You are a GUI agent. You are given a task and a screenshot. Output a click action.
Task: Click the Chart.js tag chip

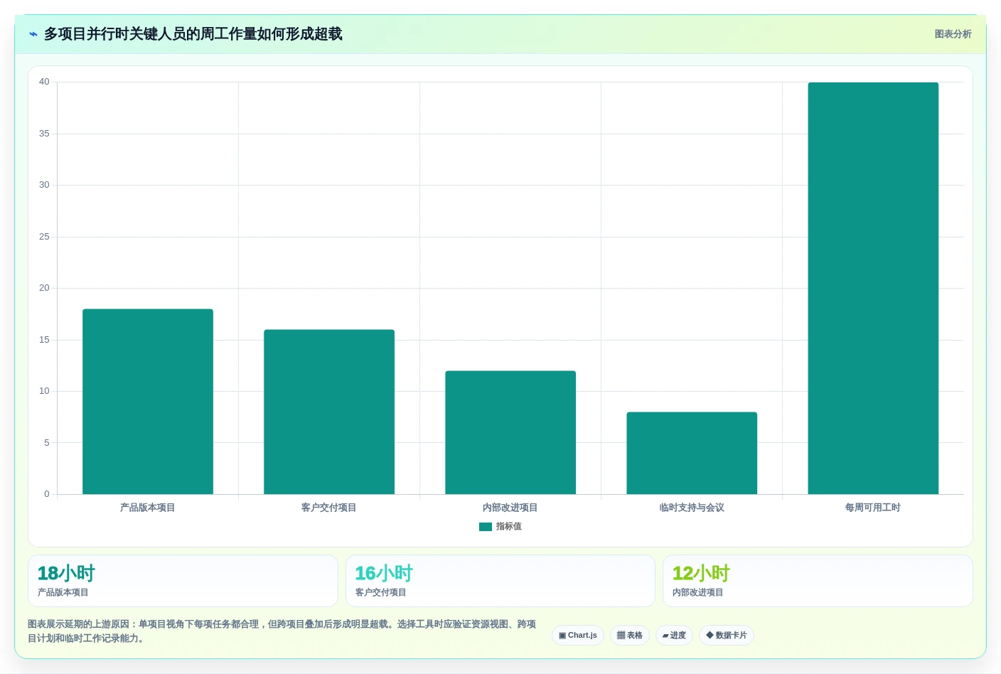(578, 636)
